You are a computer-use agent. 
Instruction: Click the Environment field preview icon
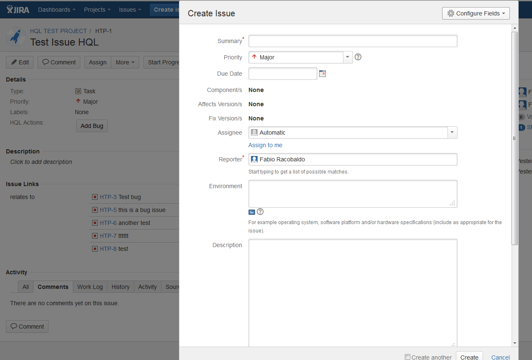(x=252, y=212)
